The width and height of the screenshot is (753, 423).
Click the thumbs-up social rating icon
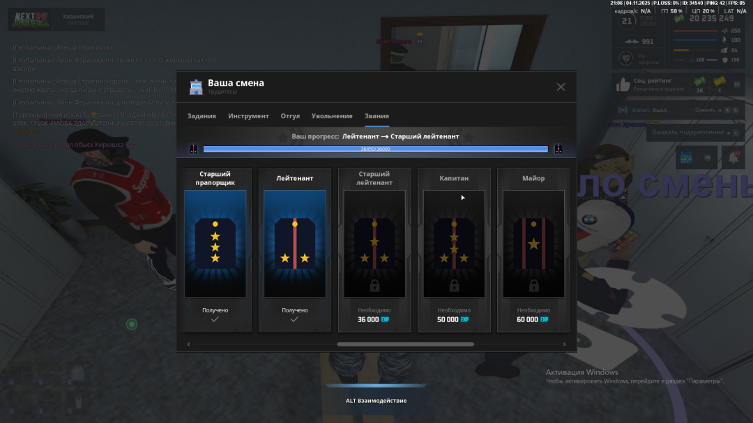[x=623, y=85]
